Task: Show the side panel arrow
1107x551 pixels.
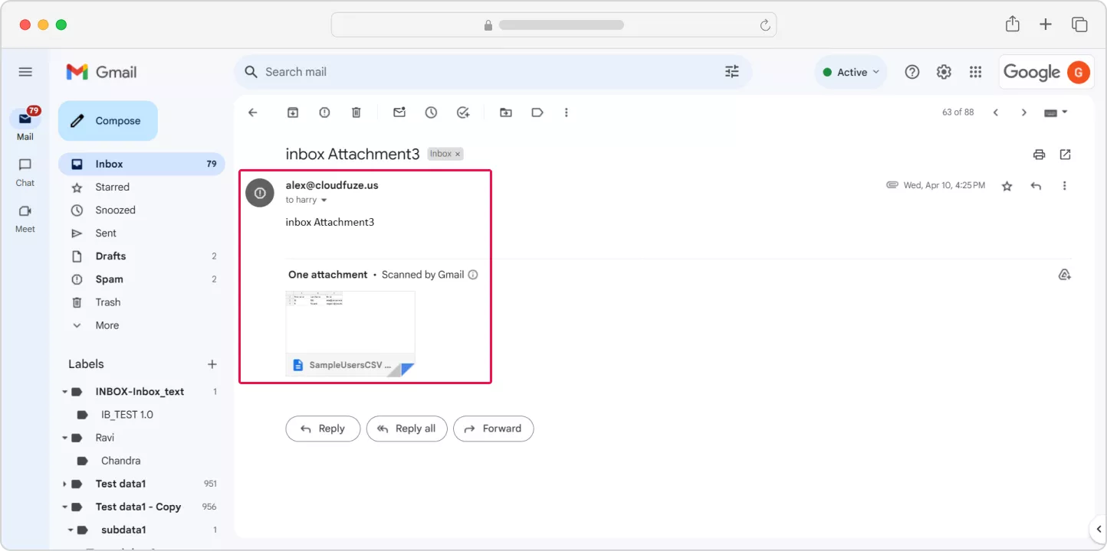Action: point(1098,529)
